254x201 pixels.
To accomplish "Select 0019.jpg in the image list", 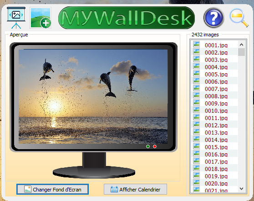I will pos(216,176).
